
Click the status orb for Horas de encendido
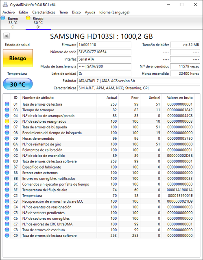tap(7, 139)
